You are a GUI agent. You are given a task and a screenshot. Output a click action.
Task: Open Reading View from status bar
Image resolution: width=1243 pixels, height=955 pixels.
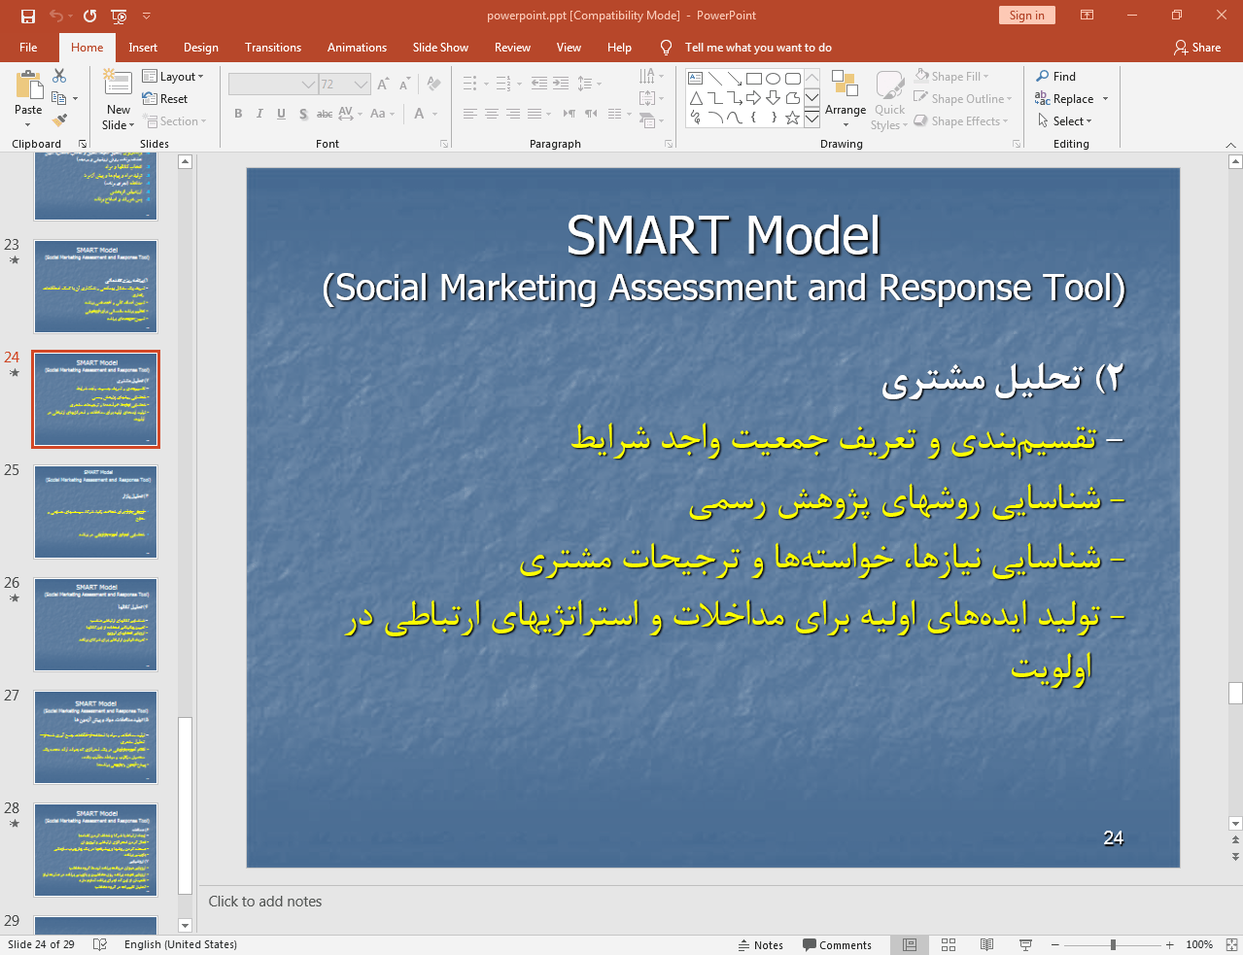click(986, 944)
